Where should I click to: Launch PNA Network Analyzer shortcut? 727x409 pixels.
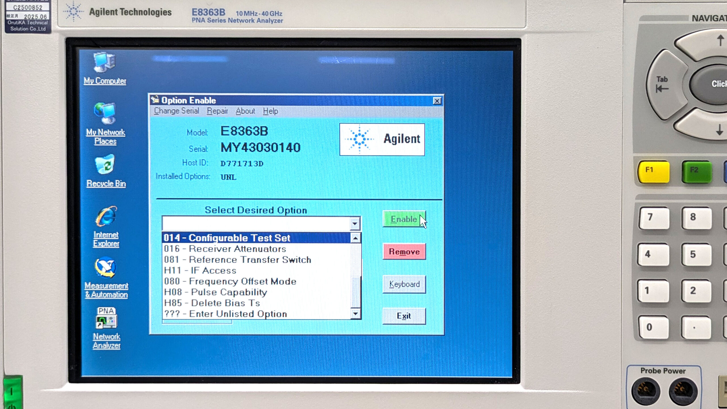click(x=106, y=319)
